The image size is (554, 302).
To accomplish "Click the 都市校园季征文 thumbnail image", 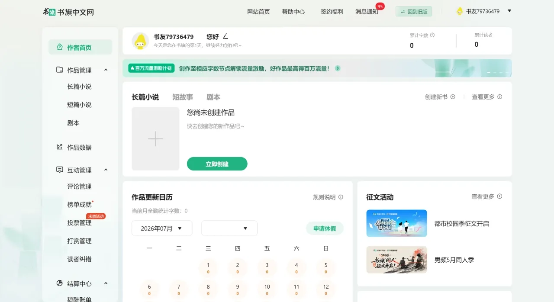I will click(396, 223).
